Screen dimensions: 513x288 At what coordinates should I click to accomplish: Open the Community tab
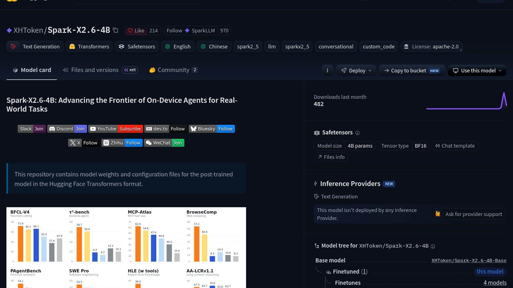(173, 70)
